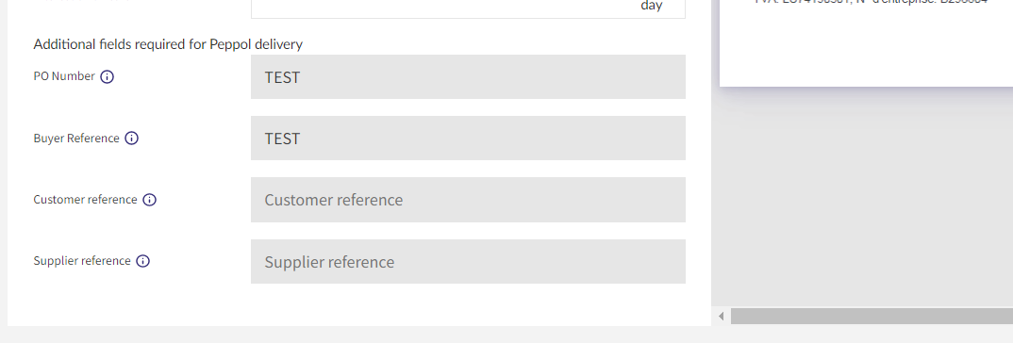
Task: Click the word day in the top field
Action: click(651, 6)
